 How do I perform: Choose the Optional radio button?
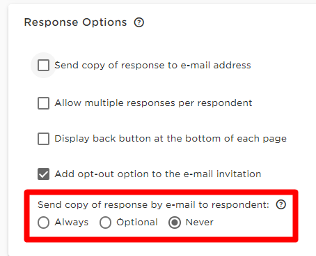(105, 223)
